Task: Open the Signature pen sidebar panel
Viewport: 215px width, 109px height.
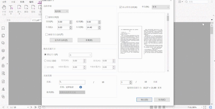Action: tap(3, 89)
